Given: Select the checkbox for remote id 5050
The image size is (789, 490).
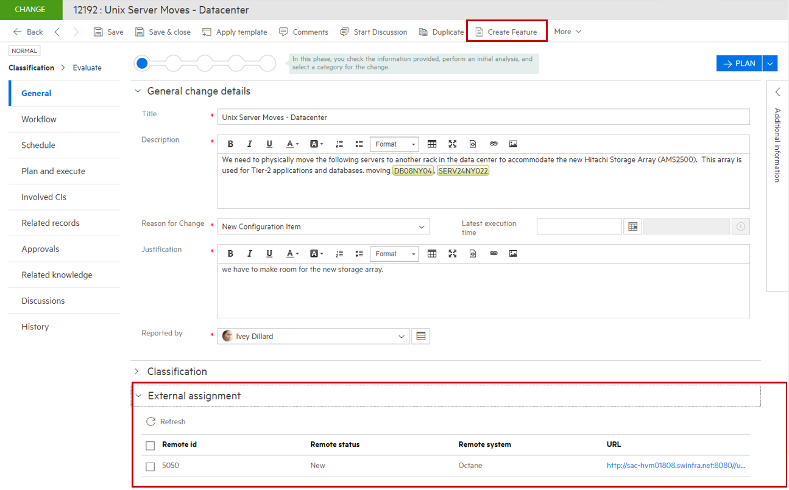Looking at the screenshot, I should pos(149,466).
